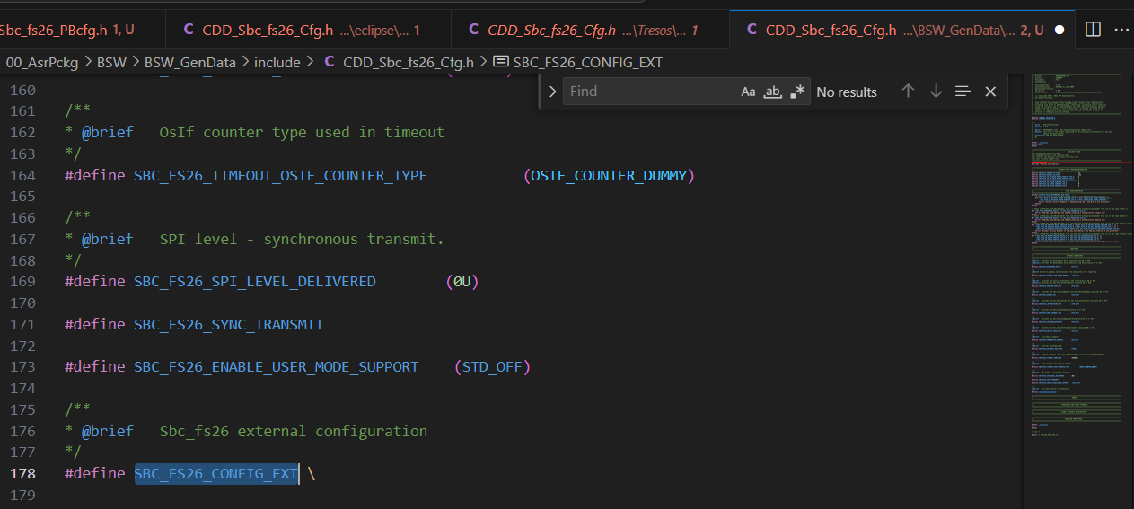Go to next match arrow
This screenshot has width=1134, height=509.
click(x=936, y=92)
